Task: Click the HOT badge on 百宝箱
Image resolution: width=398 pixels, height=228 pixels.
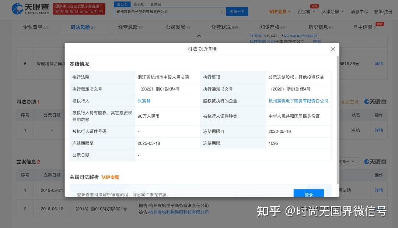Action: (315, 6)
